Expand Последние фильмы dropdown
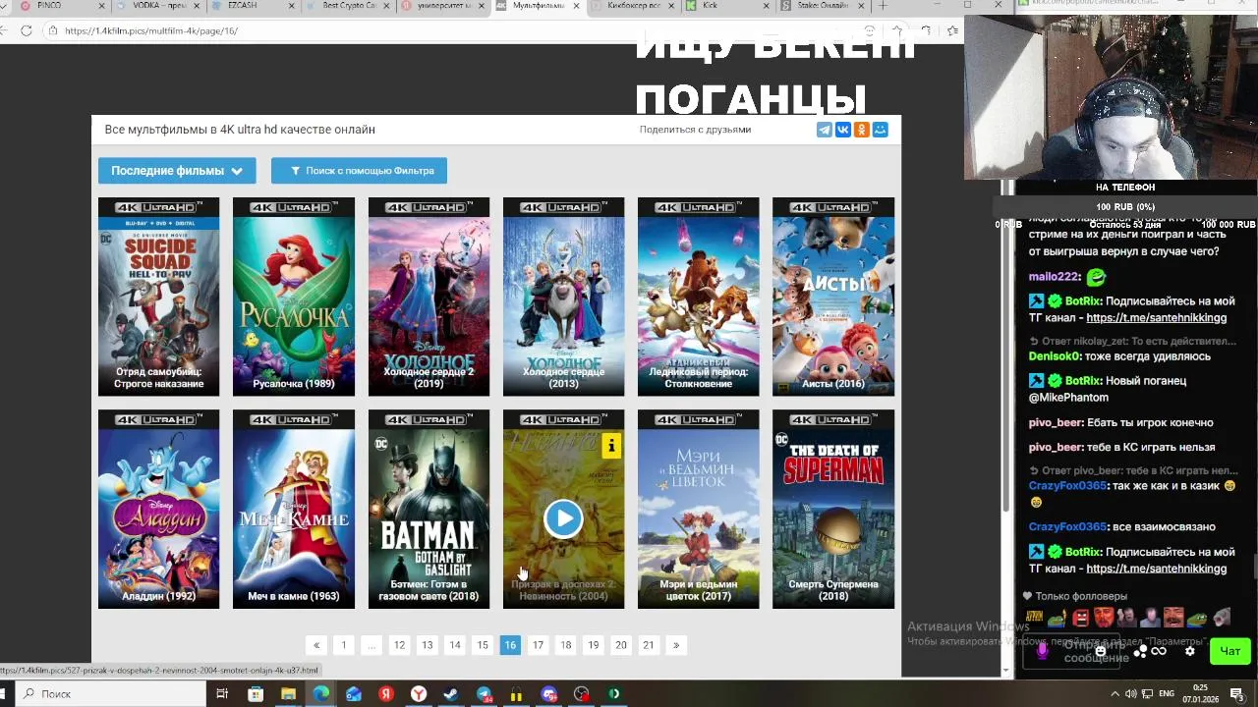This screenshot has height=707, width=1258. [177, 171]
